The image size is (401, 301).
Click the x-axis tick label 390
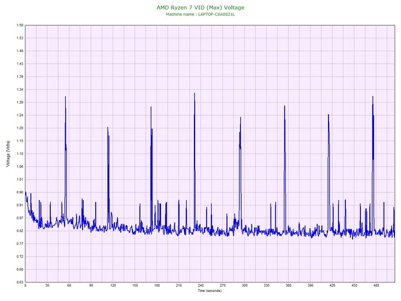tap(311, 285)
